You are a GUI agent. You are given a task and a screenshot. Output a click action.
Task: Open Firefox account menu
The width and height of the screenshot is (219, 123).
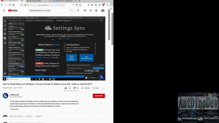(100, 5)
